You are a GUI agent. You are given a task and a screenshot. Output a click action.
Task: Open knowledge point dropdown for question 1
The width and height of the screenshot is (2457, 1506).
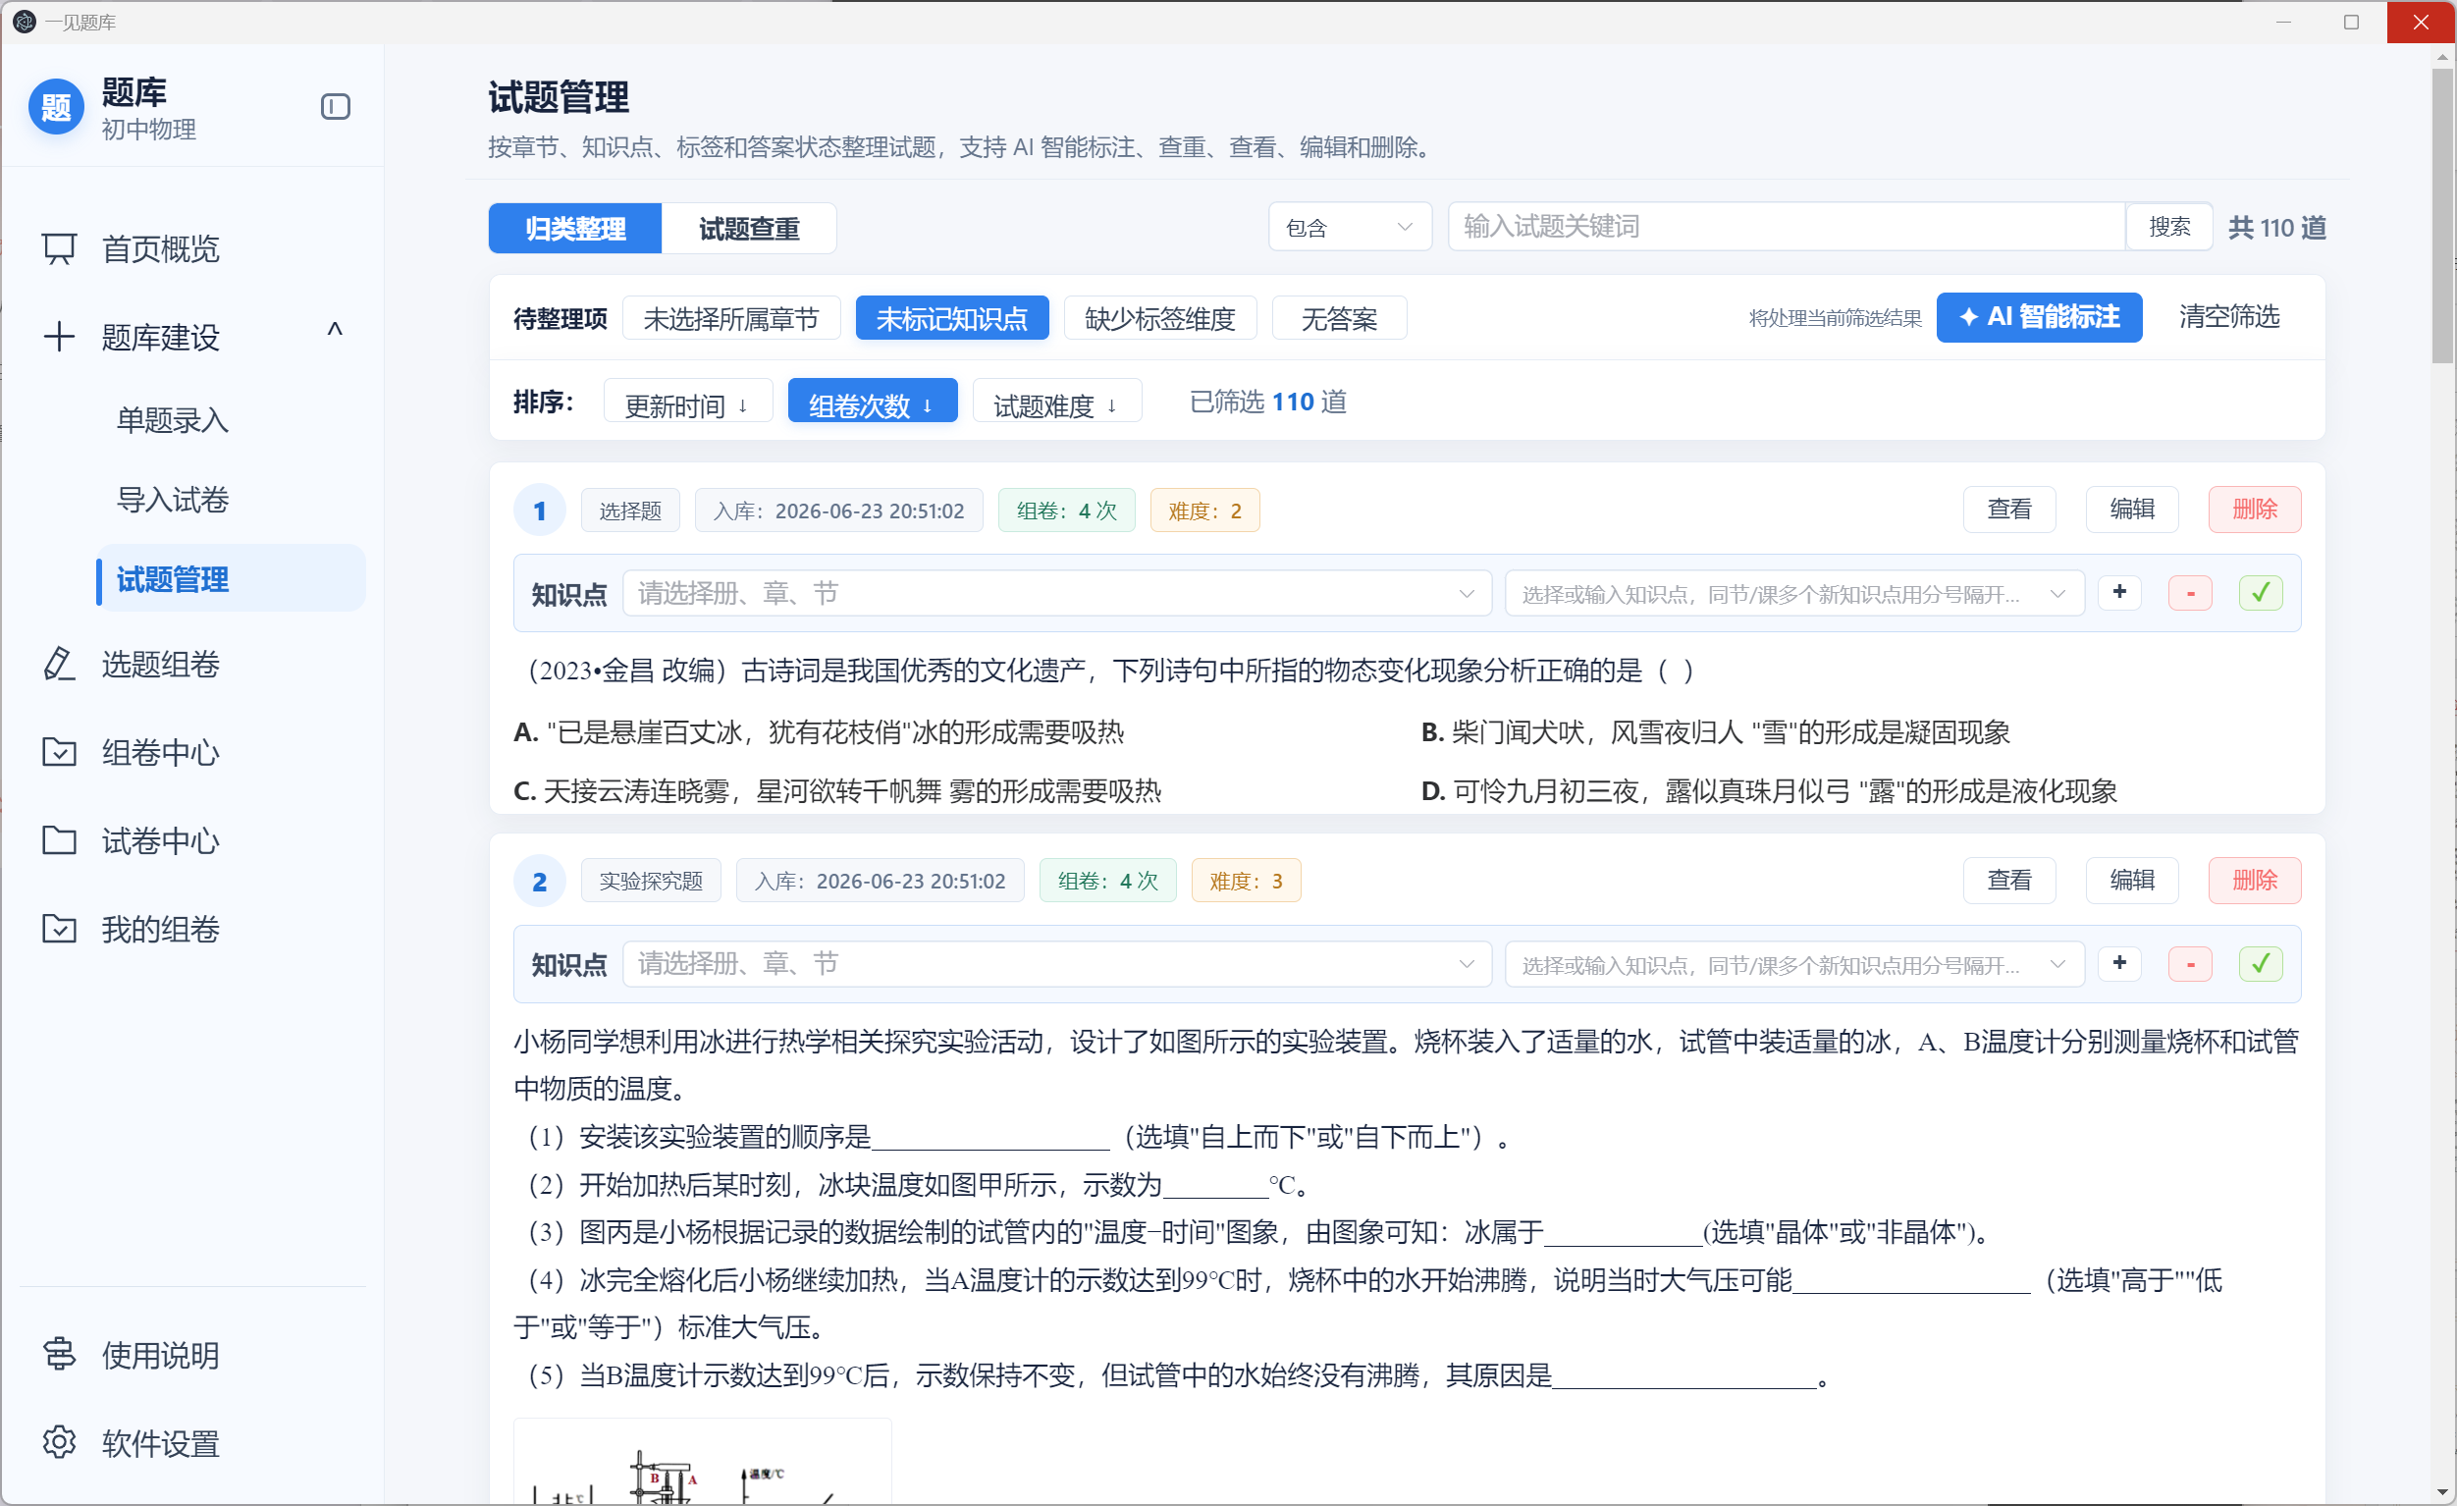point(1793,593)
